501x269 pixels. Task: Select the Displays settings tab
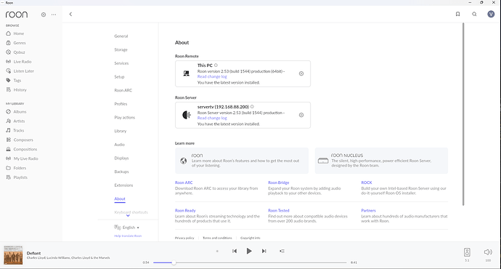(x=121, y=158)
